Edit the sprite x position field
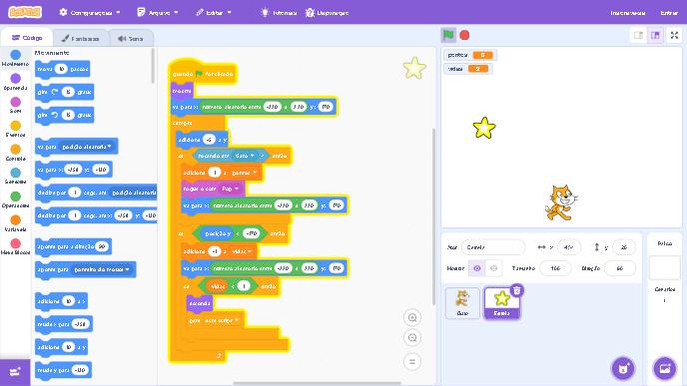 tap(568, 247)
